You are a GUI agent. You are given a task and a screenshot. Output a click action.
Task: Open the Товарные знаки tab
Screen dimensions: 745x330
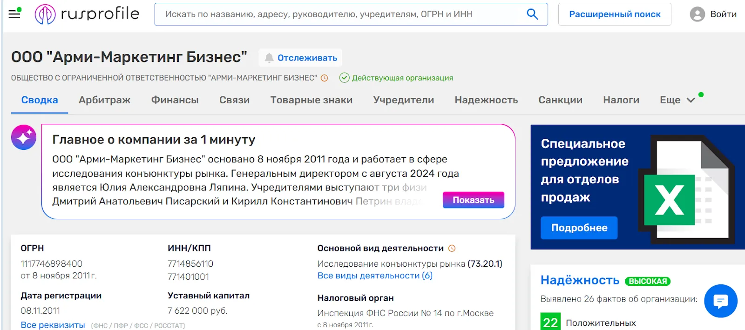click(x=311, y=100)
